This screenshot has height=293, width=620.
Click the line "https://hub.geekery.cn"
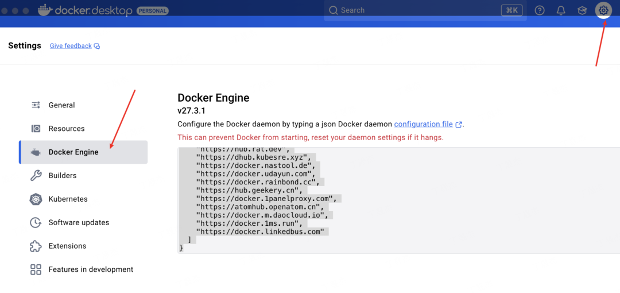click(250, 191)
